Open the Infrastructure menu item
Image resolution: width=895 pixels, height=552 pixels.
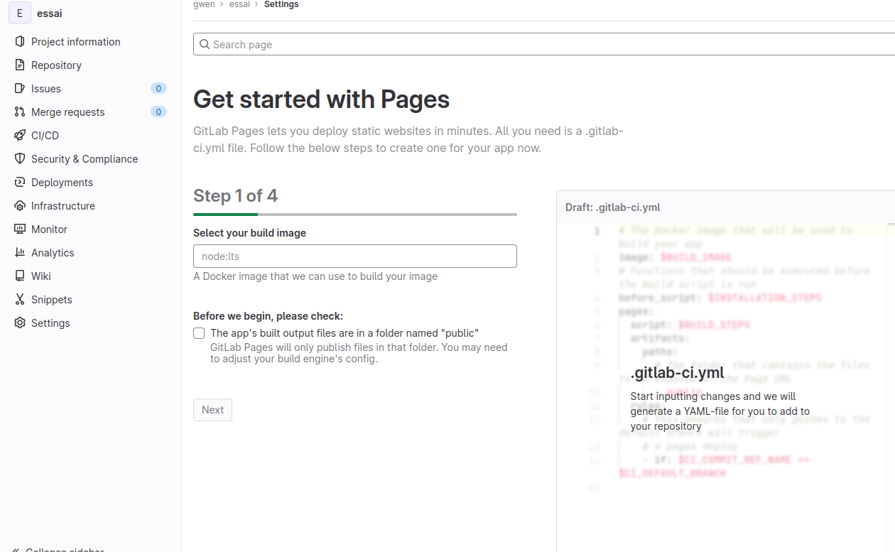[x=63, y=206]
